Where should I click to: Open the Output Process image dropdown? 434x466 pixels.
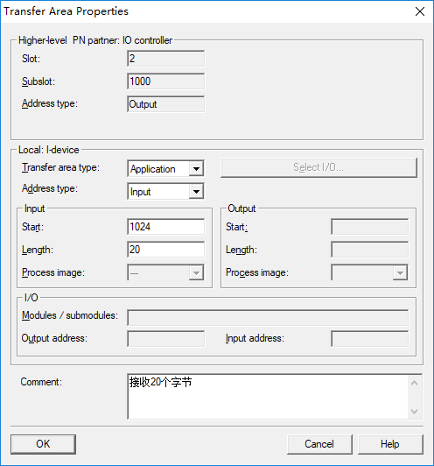tap(369, 272)
